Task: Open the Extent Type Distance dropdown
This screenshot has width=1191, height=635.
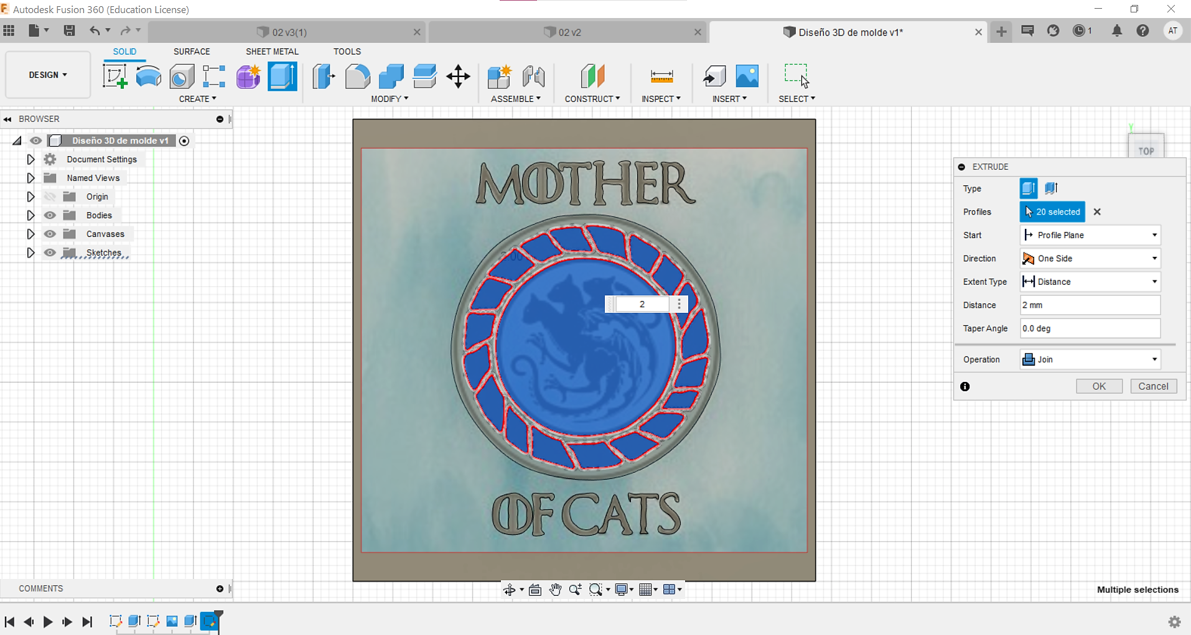Action: tap(1090, 282)
